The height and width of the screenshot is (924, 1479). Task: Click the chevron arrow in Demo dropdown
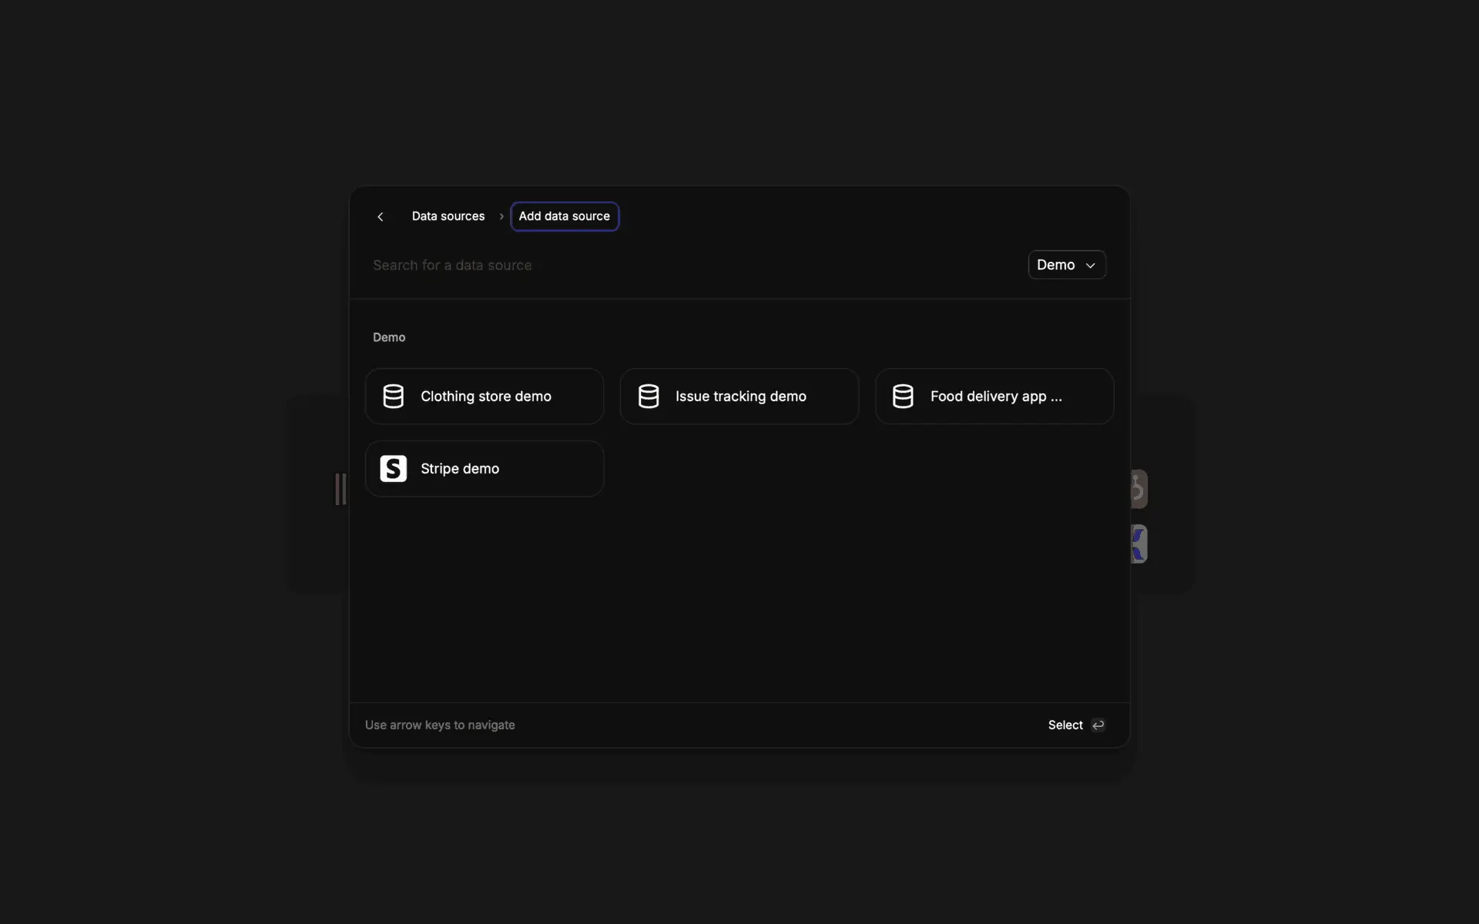tap(1091, 266)
